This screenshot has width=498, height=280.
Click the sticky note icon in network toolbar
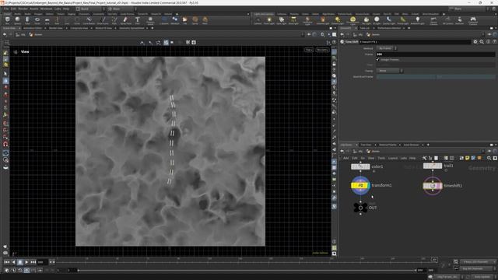(467, 158)
